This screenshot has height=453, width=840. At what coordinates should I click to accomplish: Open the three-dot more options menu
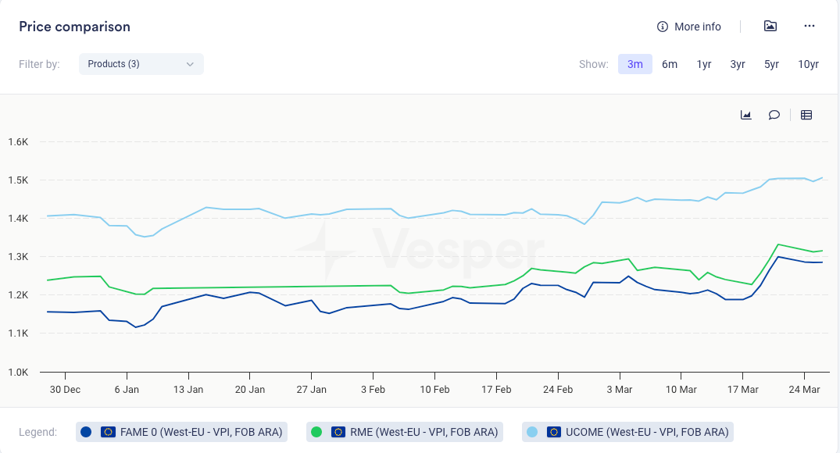810,27
